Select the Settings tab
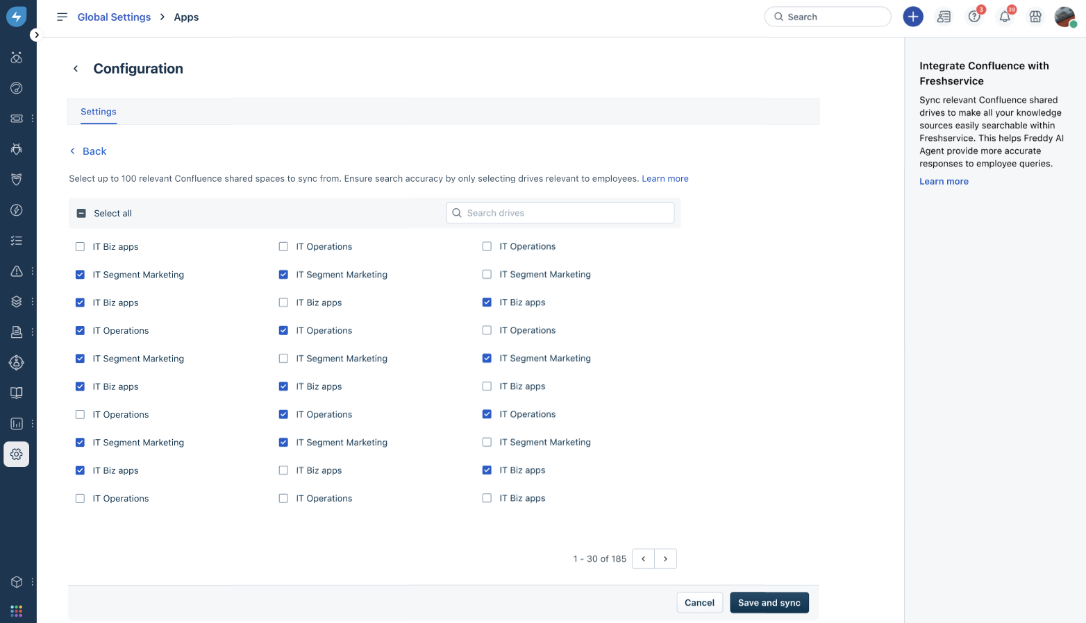Screen dimensions: 1086x623 pos(99,112)
